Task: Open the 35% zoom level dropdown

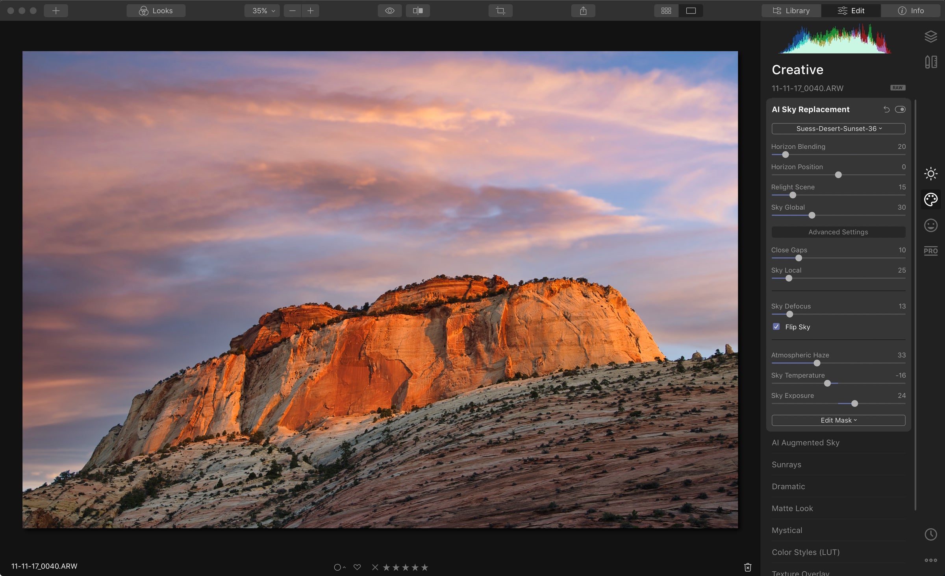Action: pyautogui.click(x=263, y=11)
